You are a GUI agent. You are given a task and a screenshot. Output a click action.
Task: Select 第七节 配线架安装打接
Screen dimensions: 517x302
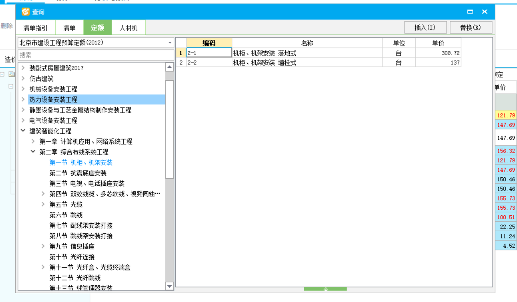click(x=81, y=225)
